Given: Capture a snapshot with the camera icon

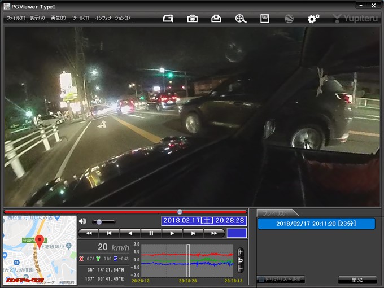Looking at the screenshot, I should [193, 18].
